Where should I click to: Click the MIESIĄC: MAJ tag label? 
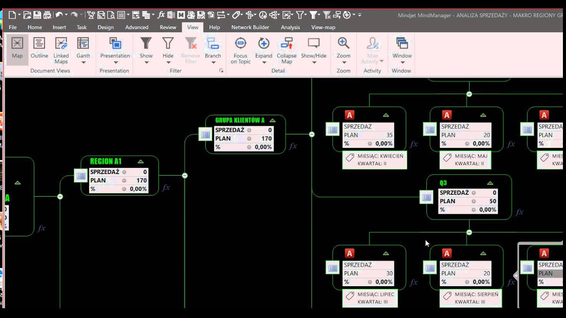(471, 156)
